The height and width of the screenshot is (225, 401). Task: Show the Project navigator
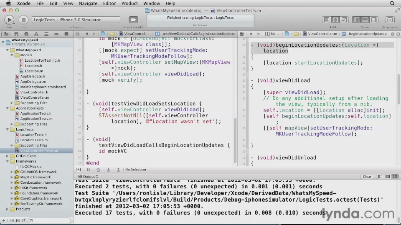(x=6, y=34)
